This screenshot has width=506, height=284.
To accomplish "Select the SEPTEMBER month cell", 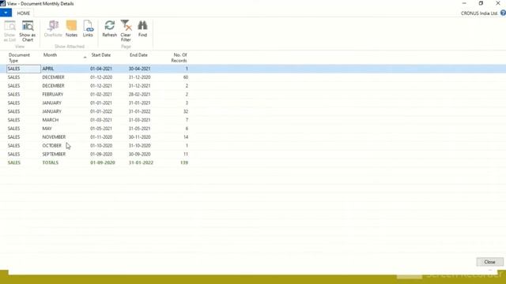I will 54,154.
